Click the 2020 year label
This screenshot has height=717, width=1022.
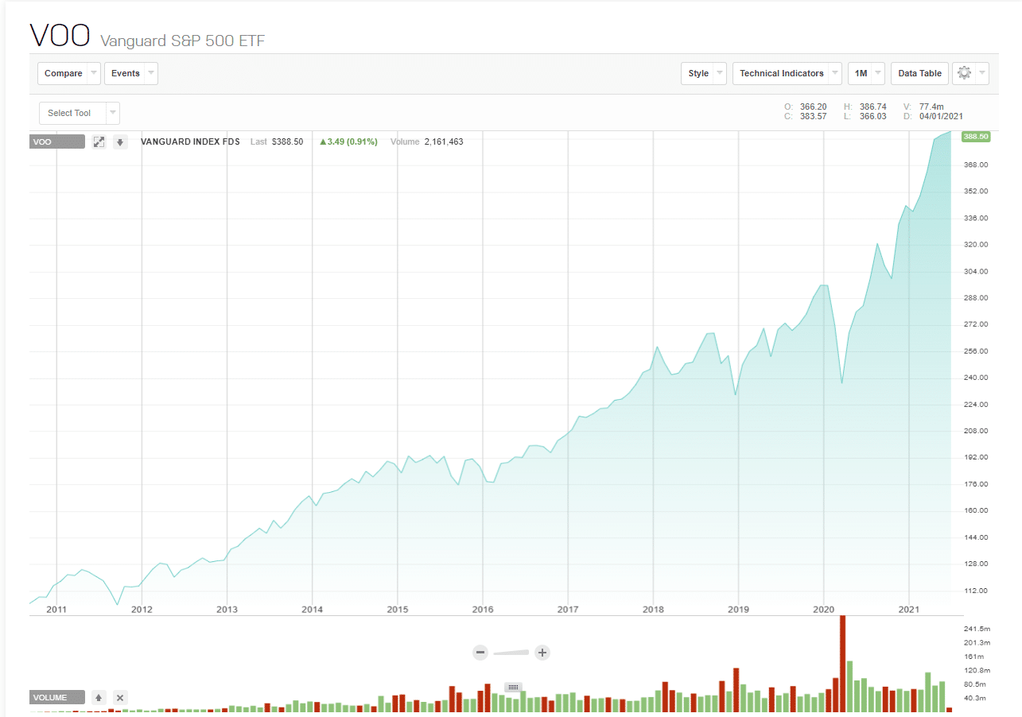[823, 610]
